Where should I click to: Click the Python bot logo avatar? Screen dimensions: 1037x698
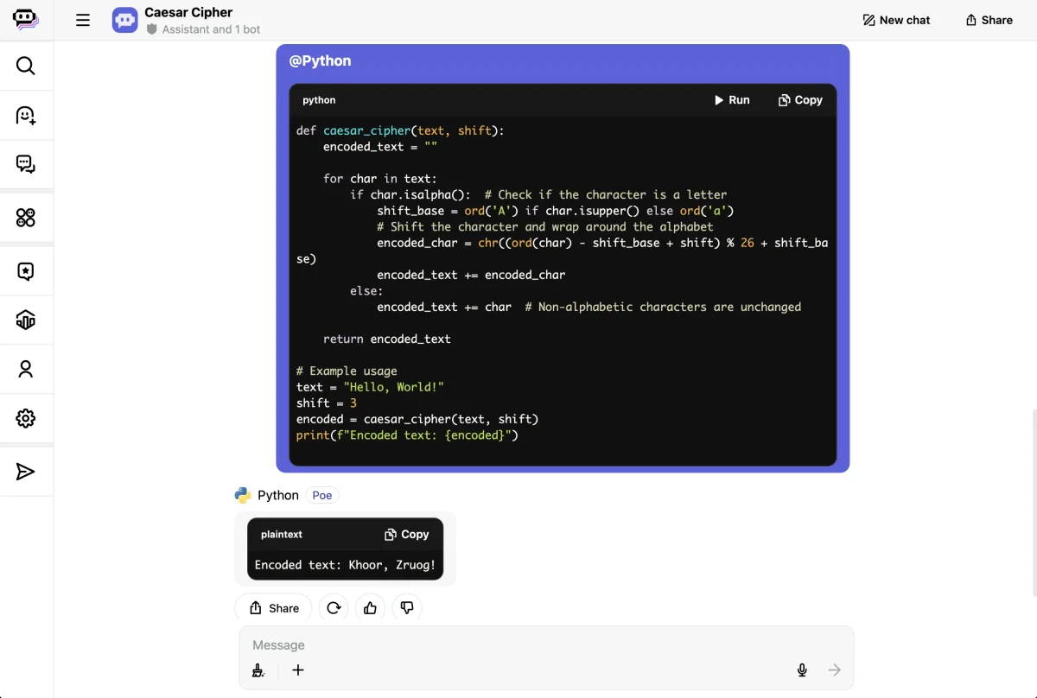point(243,495)
